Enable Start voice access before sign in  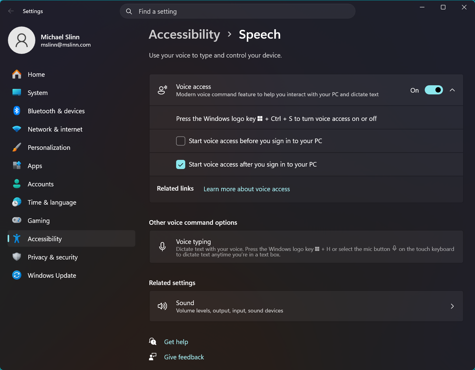pyautogui.click(x=181, y=141)
